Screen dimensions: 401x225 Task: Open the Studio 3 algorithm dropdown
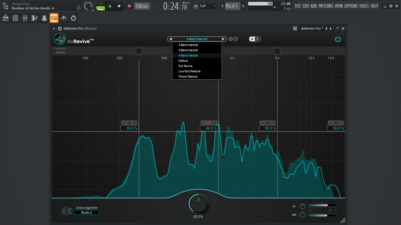click(86, 212)
